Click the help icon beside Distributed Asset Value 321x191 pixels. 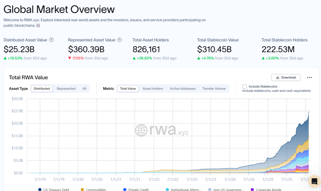[x=51, y=40]
